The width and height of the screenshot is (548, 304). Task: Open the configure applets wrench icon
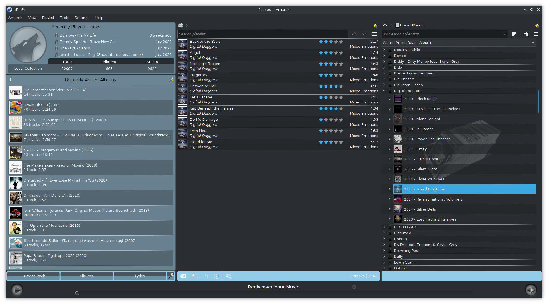click(x=171, y=276)
